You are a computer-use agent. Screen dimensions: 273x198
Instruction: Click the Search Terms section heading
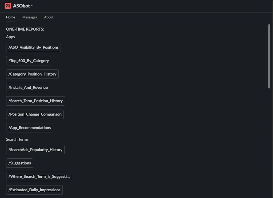point(17,139)
